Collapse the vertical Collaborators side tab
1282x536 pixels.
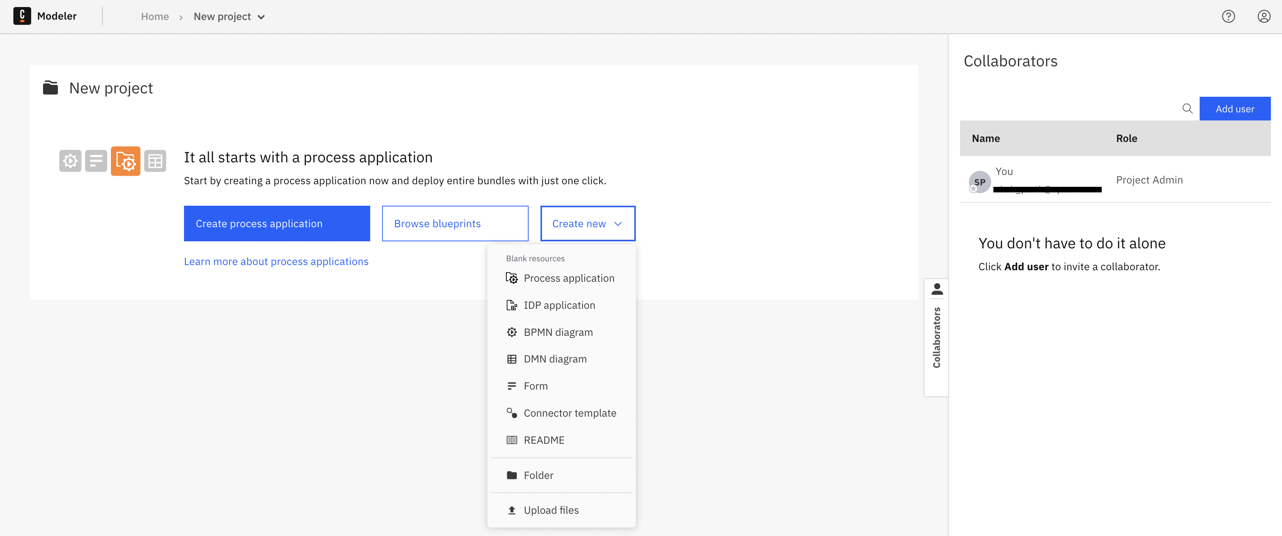point(936,337)
